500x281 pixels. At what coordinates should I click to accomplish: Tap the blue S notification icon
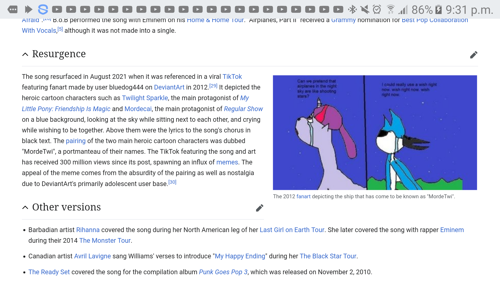(x=43, y=10)
